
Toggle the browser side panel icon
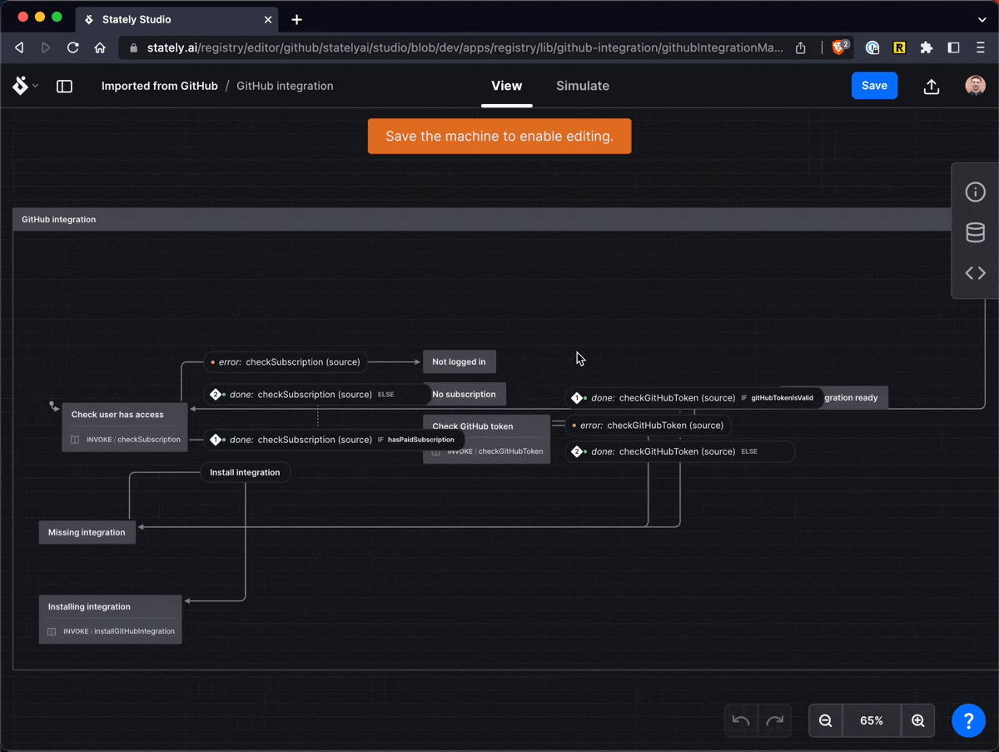click(x=954, y=47)
